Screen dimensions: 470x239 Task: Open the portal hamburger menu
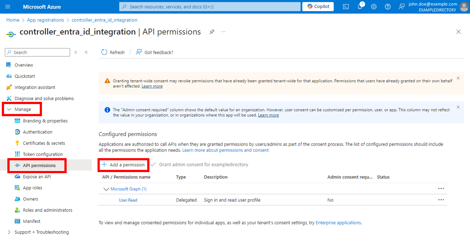click(8, 6)
